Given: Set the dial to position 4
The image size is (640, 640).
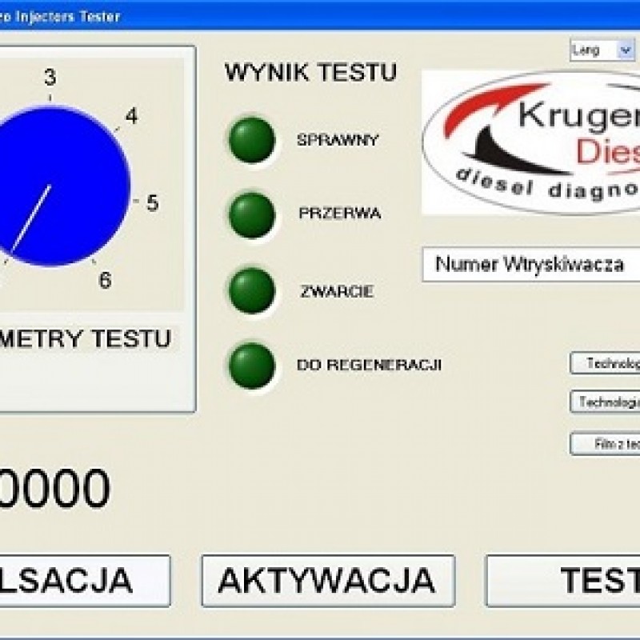Looking at the screenshot, I should tap(131, 116).
